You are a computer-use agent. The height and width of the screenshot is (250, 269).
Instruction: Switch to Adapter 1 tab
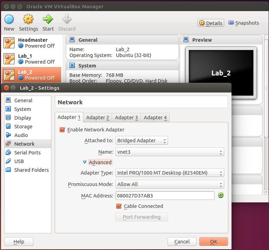pyautogui.click(x=69, y=117)
